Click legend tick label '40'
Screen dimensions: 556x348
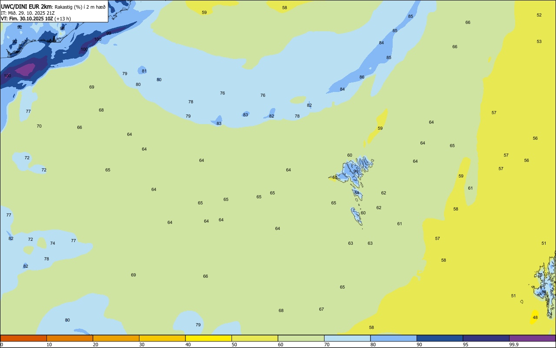(x=188, y=345)
